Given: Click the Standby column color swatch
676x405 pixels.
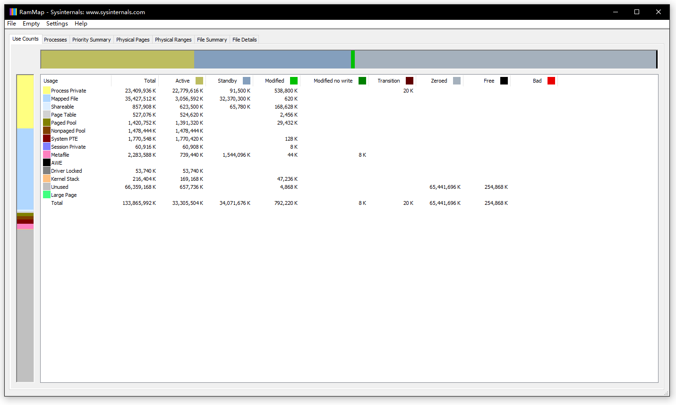Looking at the screenshot, I should tap(247, 81).
